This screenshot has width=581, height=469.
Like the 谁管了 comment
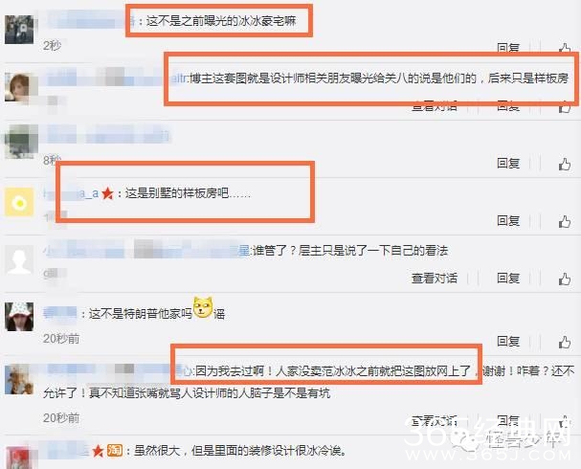tap(565, 279)
